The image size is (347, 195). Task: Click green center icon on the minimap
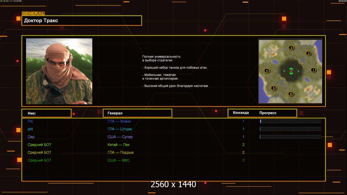[x=291, y=71]
